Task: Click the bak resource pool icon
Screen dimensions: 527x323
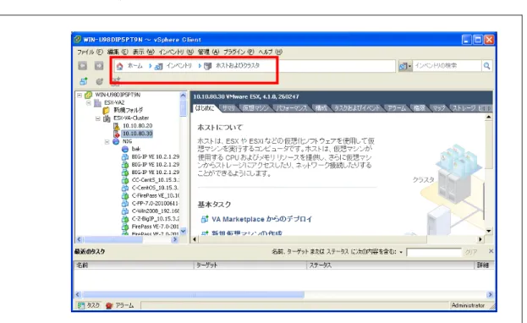Action: coord(125,149)
